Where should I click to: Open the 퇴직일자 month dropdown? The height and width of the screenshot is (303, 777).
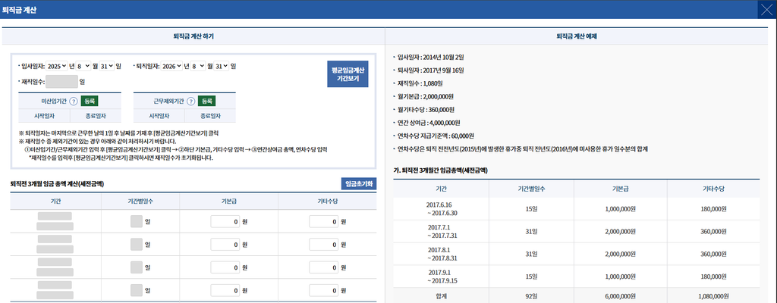pos(198,66)
